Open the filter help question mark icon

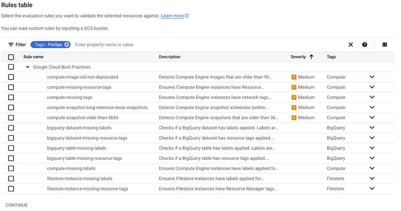pyautogui.click(x=365, y=45)
